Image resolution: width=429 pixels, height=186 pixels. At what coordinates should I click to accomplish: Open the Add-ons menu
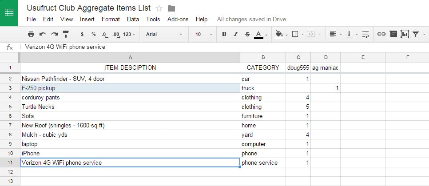[178, 19]
